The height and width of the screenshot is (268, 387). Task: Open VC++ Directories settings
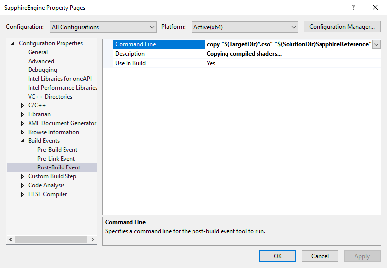point(50,97)
